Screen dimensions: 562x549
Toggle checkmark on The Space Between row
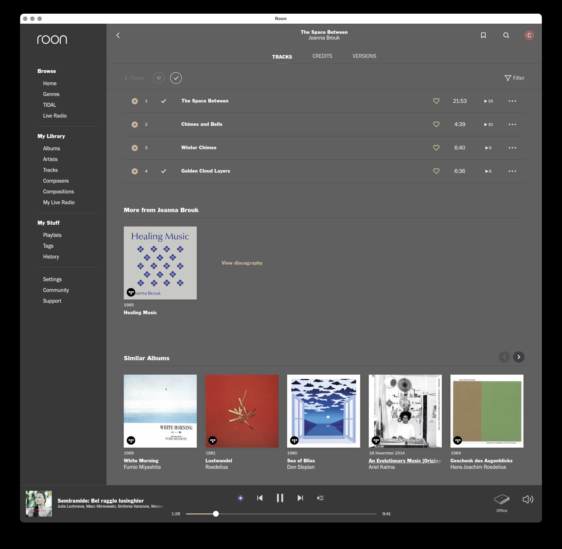(x=163, y=101)
